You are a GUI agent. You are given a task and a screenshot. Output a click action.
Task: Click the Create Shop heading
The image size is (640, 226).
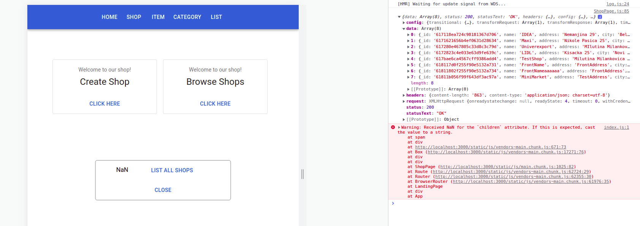coord(105,82)
